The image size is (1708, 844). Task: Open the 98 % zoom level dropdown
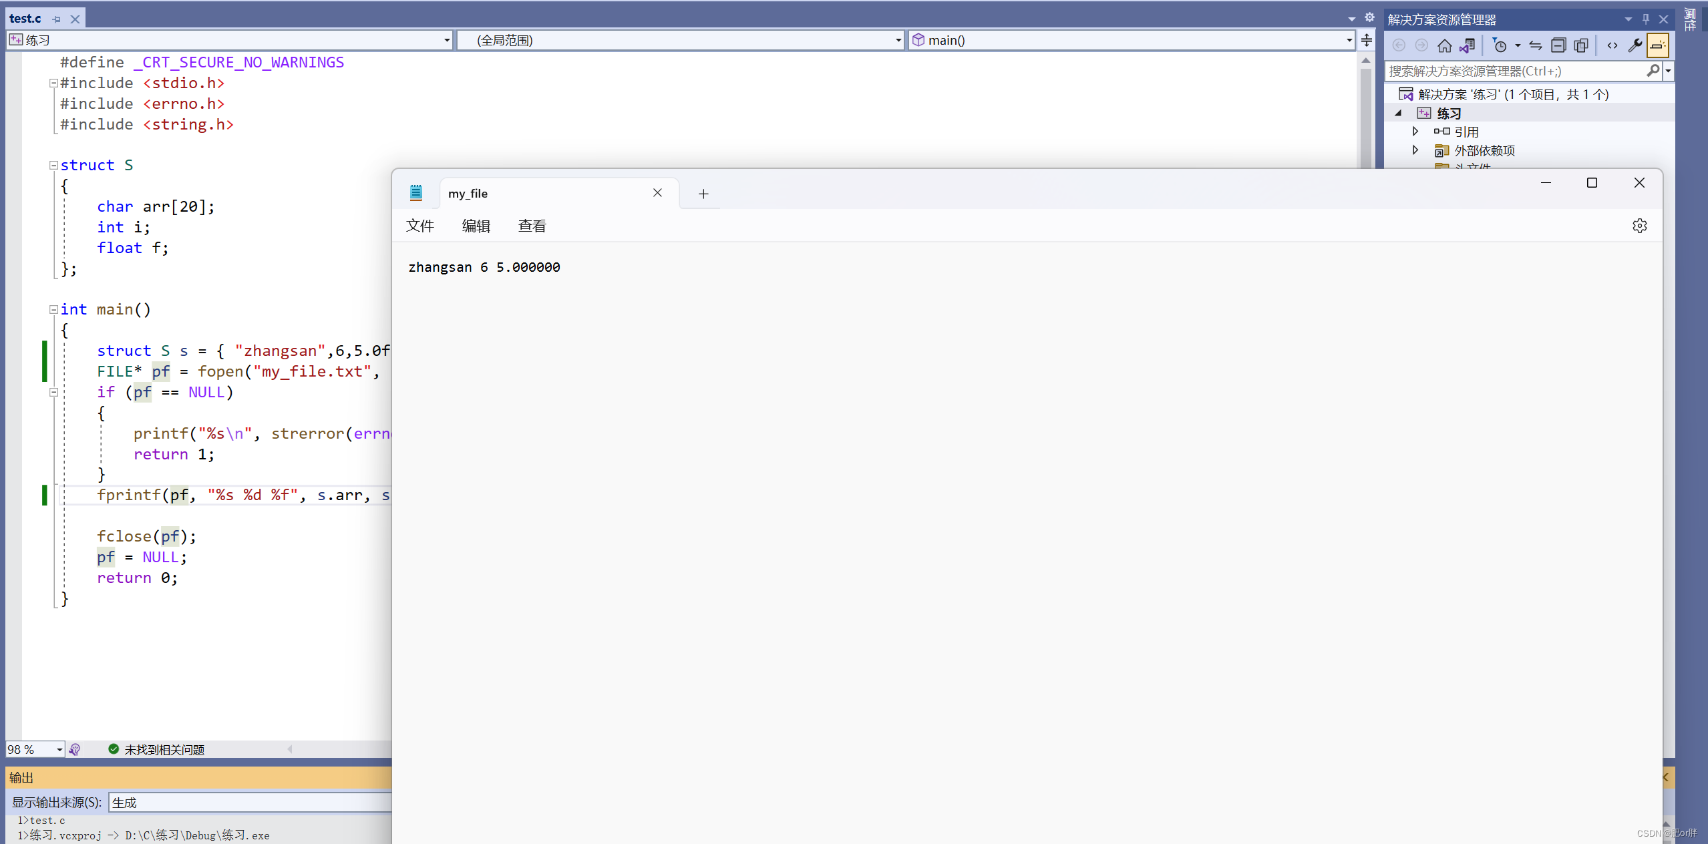[59, 750]
